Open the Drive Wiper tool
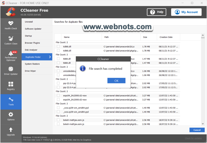The height and width of the screenshot is (143, 207). point(37,71)
